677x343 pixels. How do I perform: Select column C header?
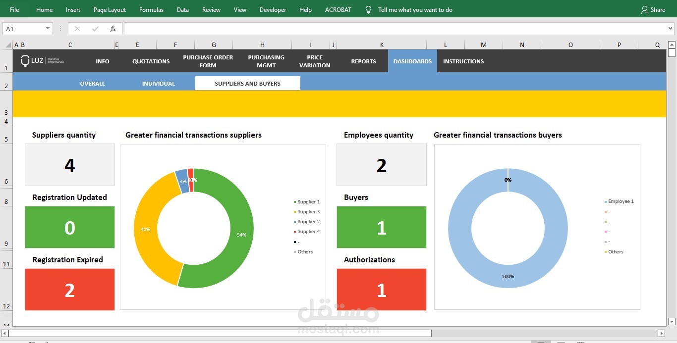(70, 45)
